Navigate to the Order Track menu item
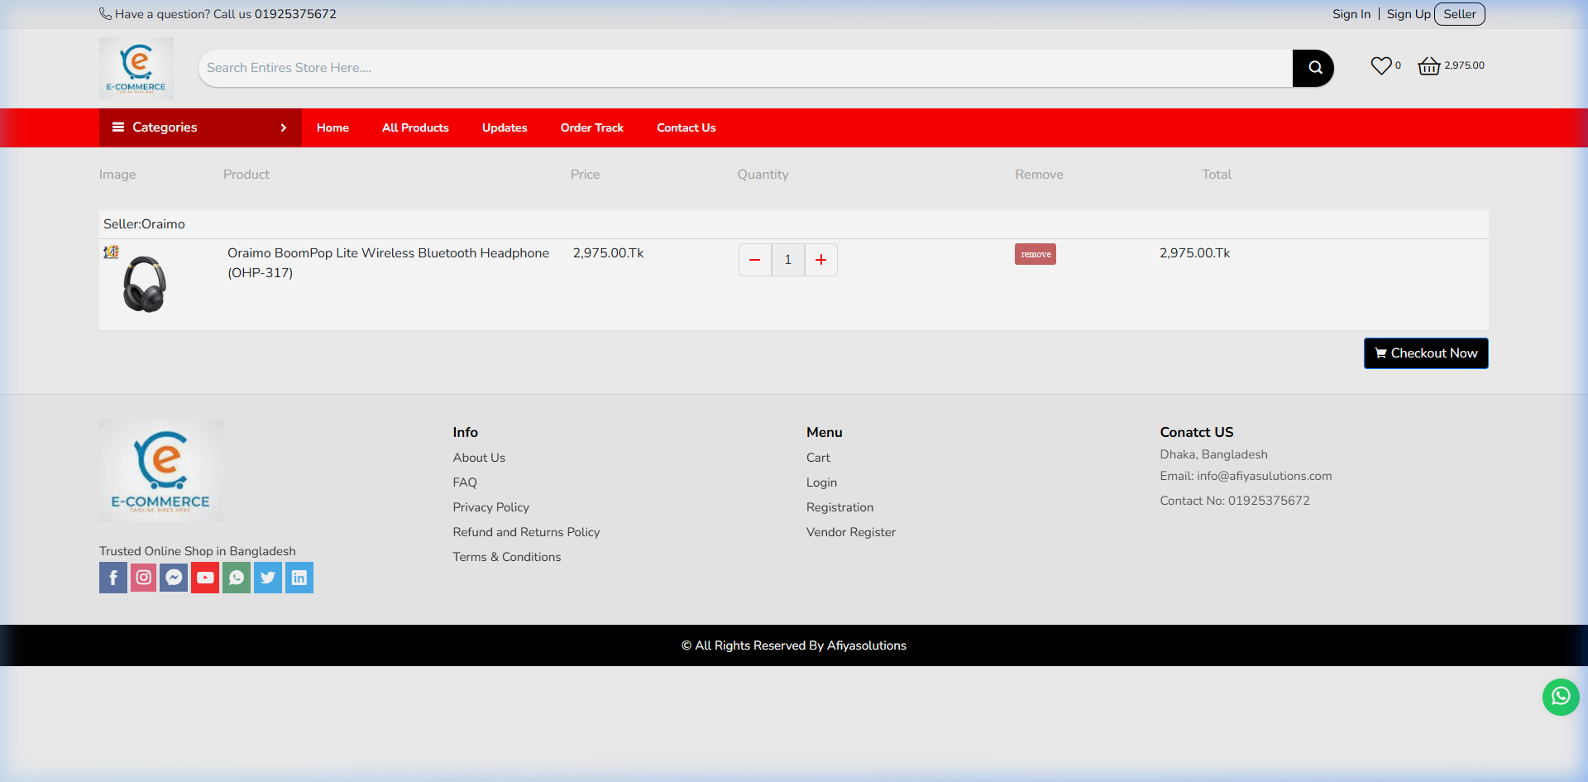The width and height of the screenshot is (1588, 782). click(591, 127)
